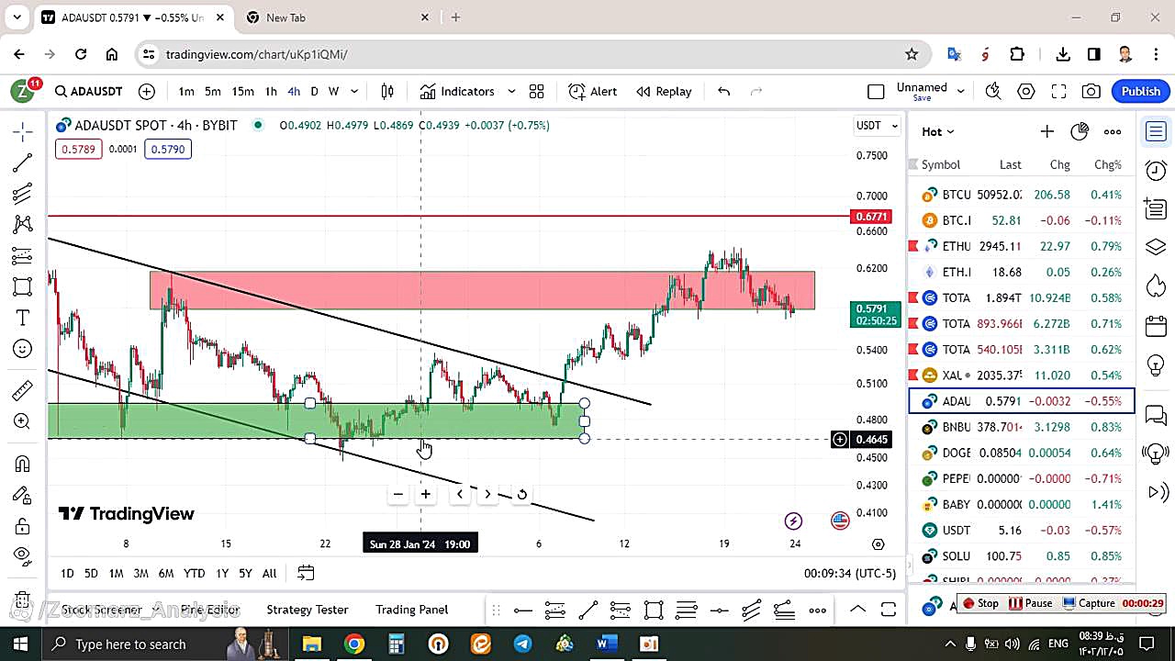Open candlestick chart type selector
Image resolution: width=1175 pixels, height=661 pixels.
point(387,91)
